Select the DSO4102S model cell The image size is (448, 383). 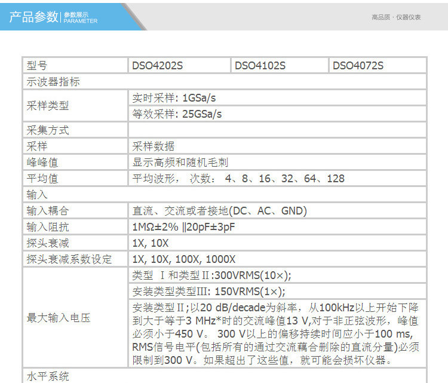tap(279, 66)
